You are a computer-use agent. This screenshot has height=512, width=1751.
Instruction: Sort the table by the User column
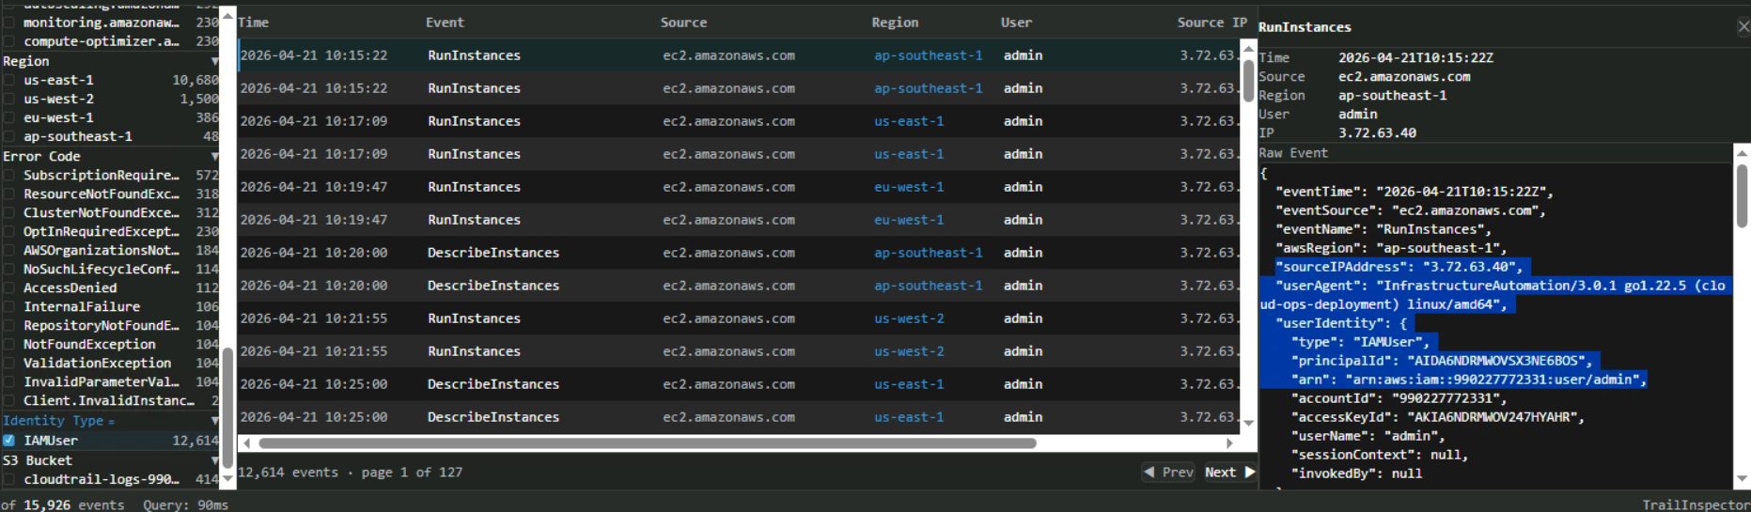pos(1016,23)
